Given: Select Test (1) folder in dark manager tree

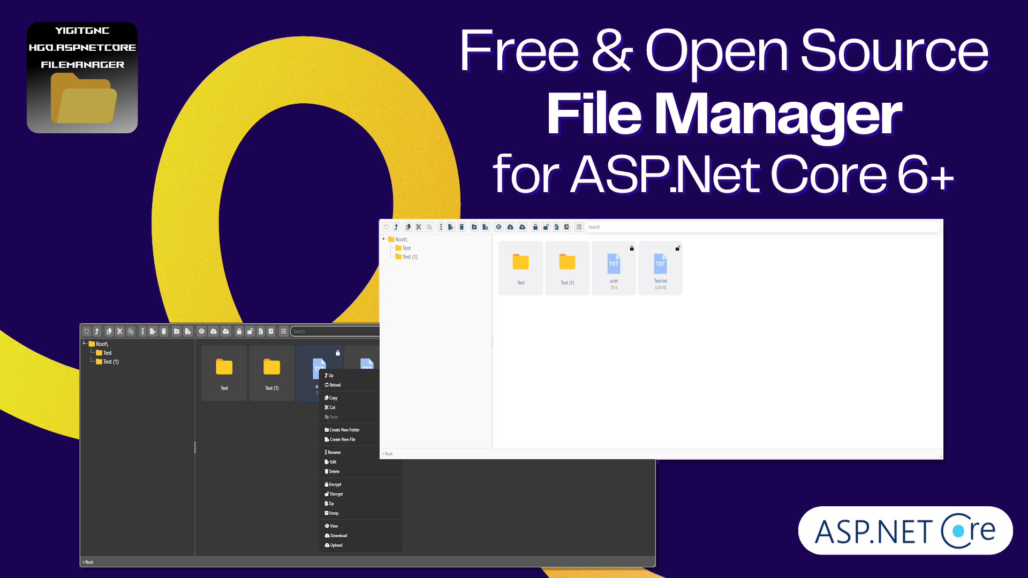Looking at the screenshot, I should (x=108, y=362).
